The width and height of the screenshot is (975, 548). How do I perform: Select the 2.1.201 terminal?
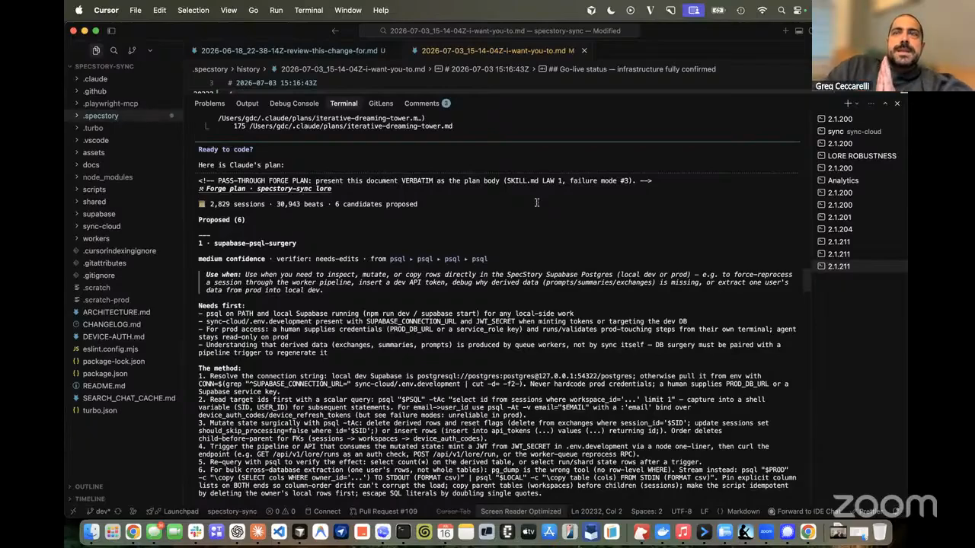[861, 217]
